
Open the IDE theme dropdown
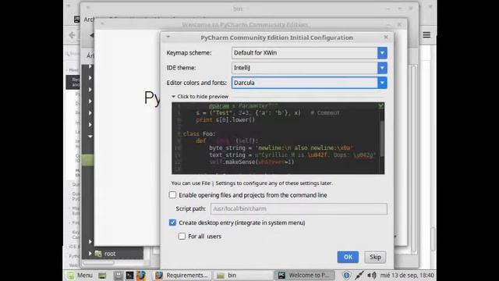(382, 68)
